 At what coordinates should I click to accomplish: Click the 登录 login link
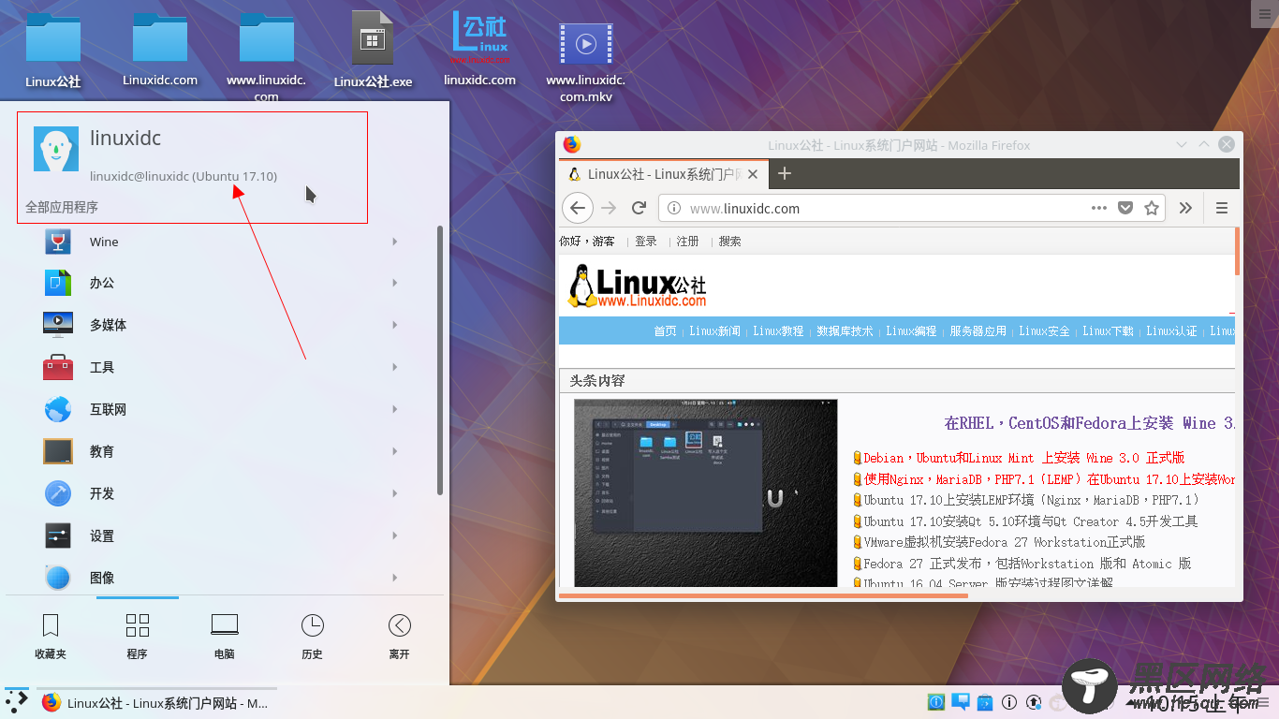(x=646, y=241)
